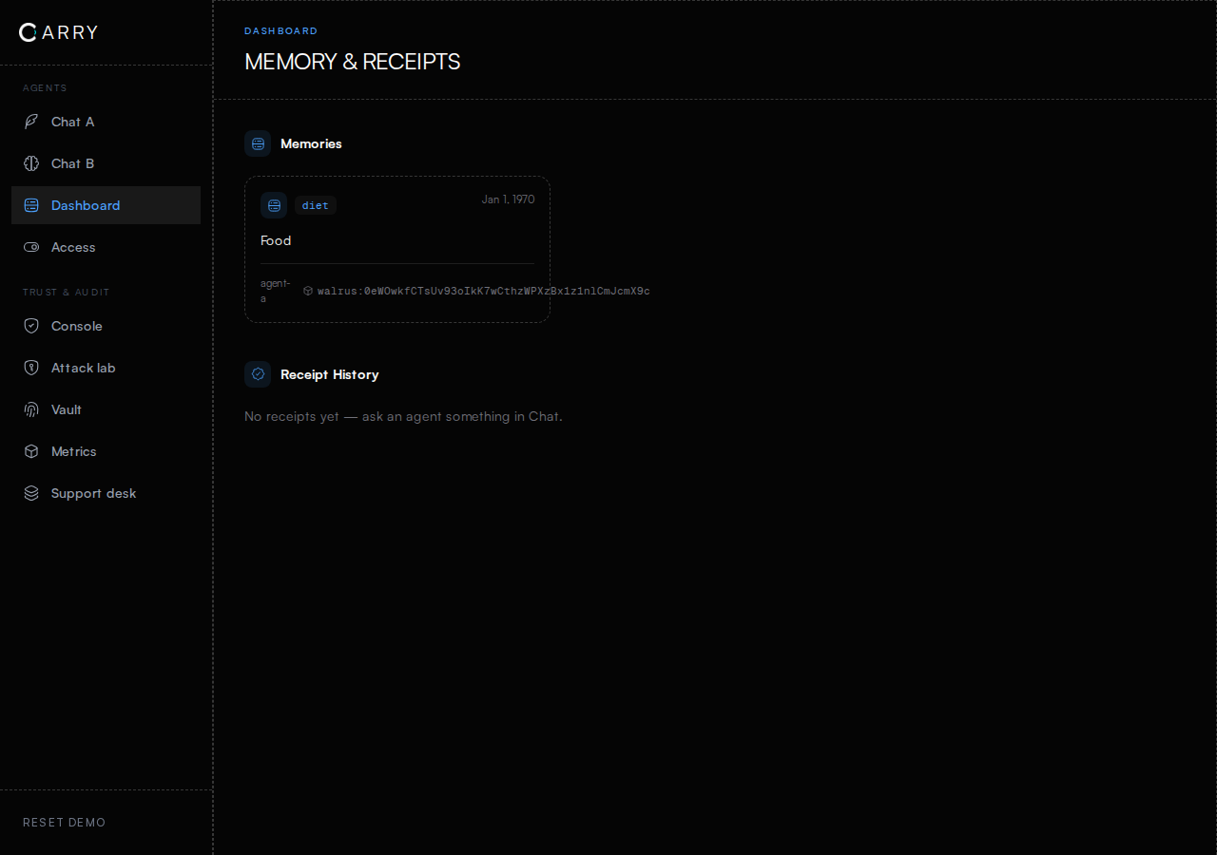This screenshot has height=855, width=1217.
Task: Click the Reset Demo button
Action: [65, 823]
